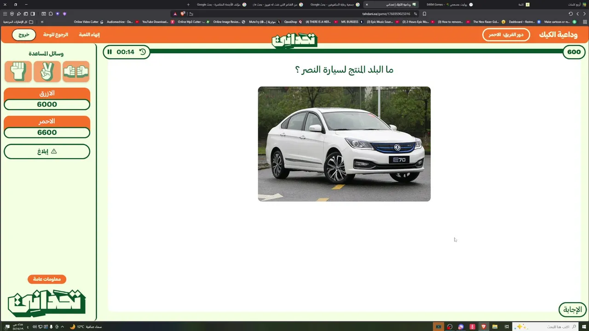Close the active Tahadani tab
Image resolution: width=589 pixels, height=331 pixels.
point(367,5)
